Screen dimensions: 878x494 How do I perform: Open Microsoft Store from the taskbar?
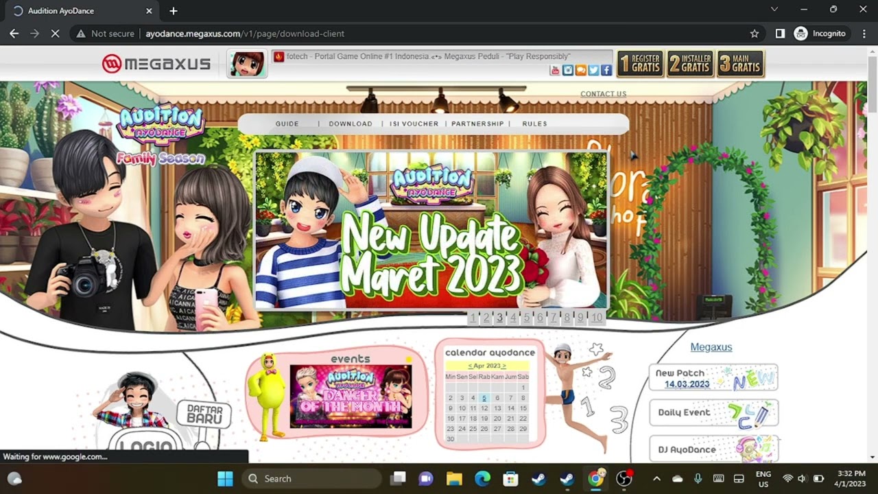tap(510, 478)
